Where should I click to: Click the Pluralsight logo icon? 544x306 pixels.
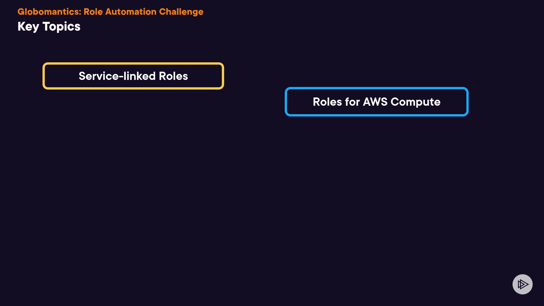pos(522,284)
